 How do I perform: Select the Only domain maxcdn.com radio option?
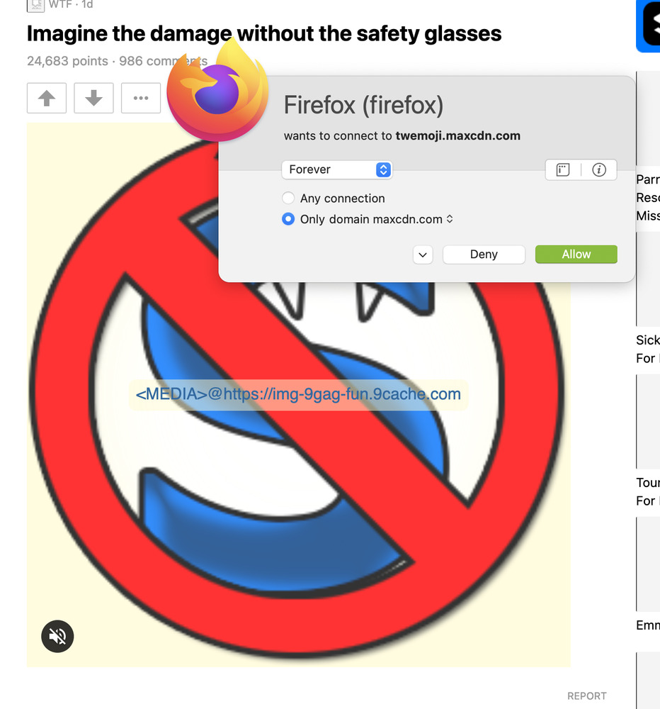[x=288, y=219]
